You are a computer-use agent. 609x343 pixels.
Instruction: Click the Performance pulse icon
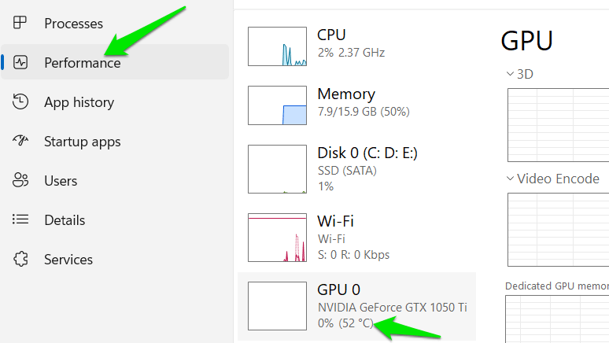[21, 63]
